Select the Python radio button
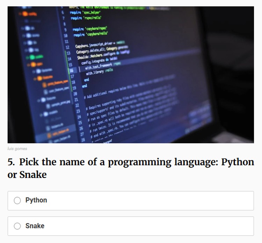Image resolution: width=262 pixels, height=243 pixels. [x=17, y=201]
